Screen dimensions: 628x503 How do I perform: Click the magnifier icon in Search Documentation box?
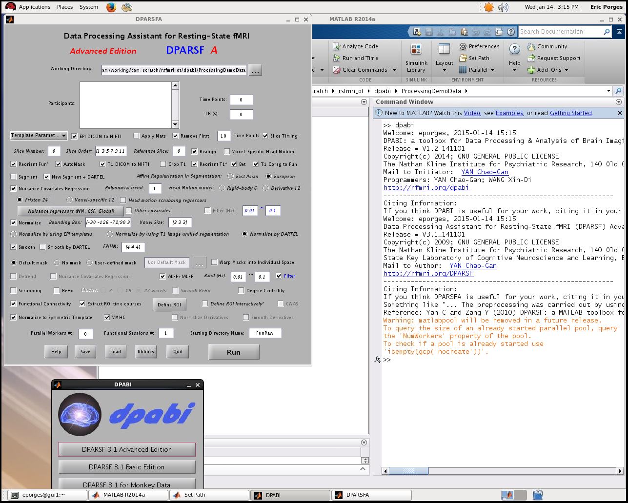pyautogui.click(x=607, y=32)
